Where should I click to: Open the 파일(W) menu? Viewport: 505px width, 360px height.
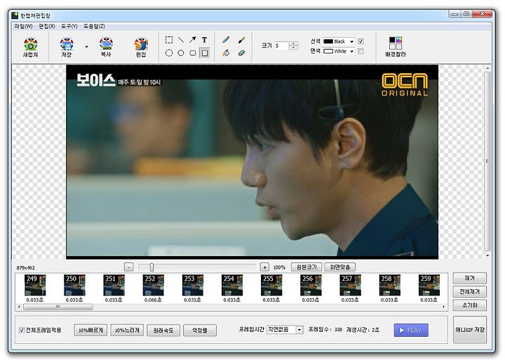23,26
